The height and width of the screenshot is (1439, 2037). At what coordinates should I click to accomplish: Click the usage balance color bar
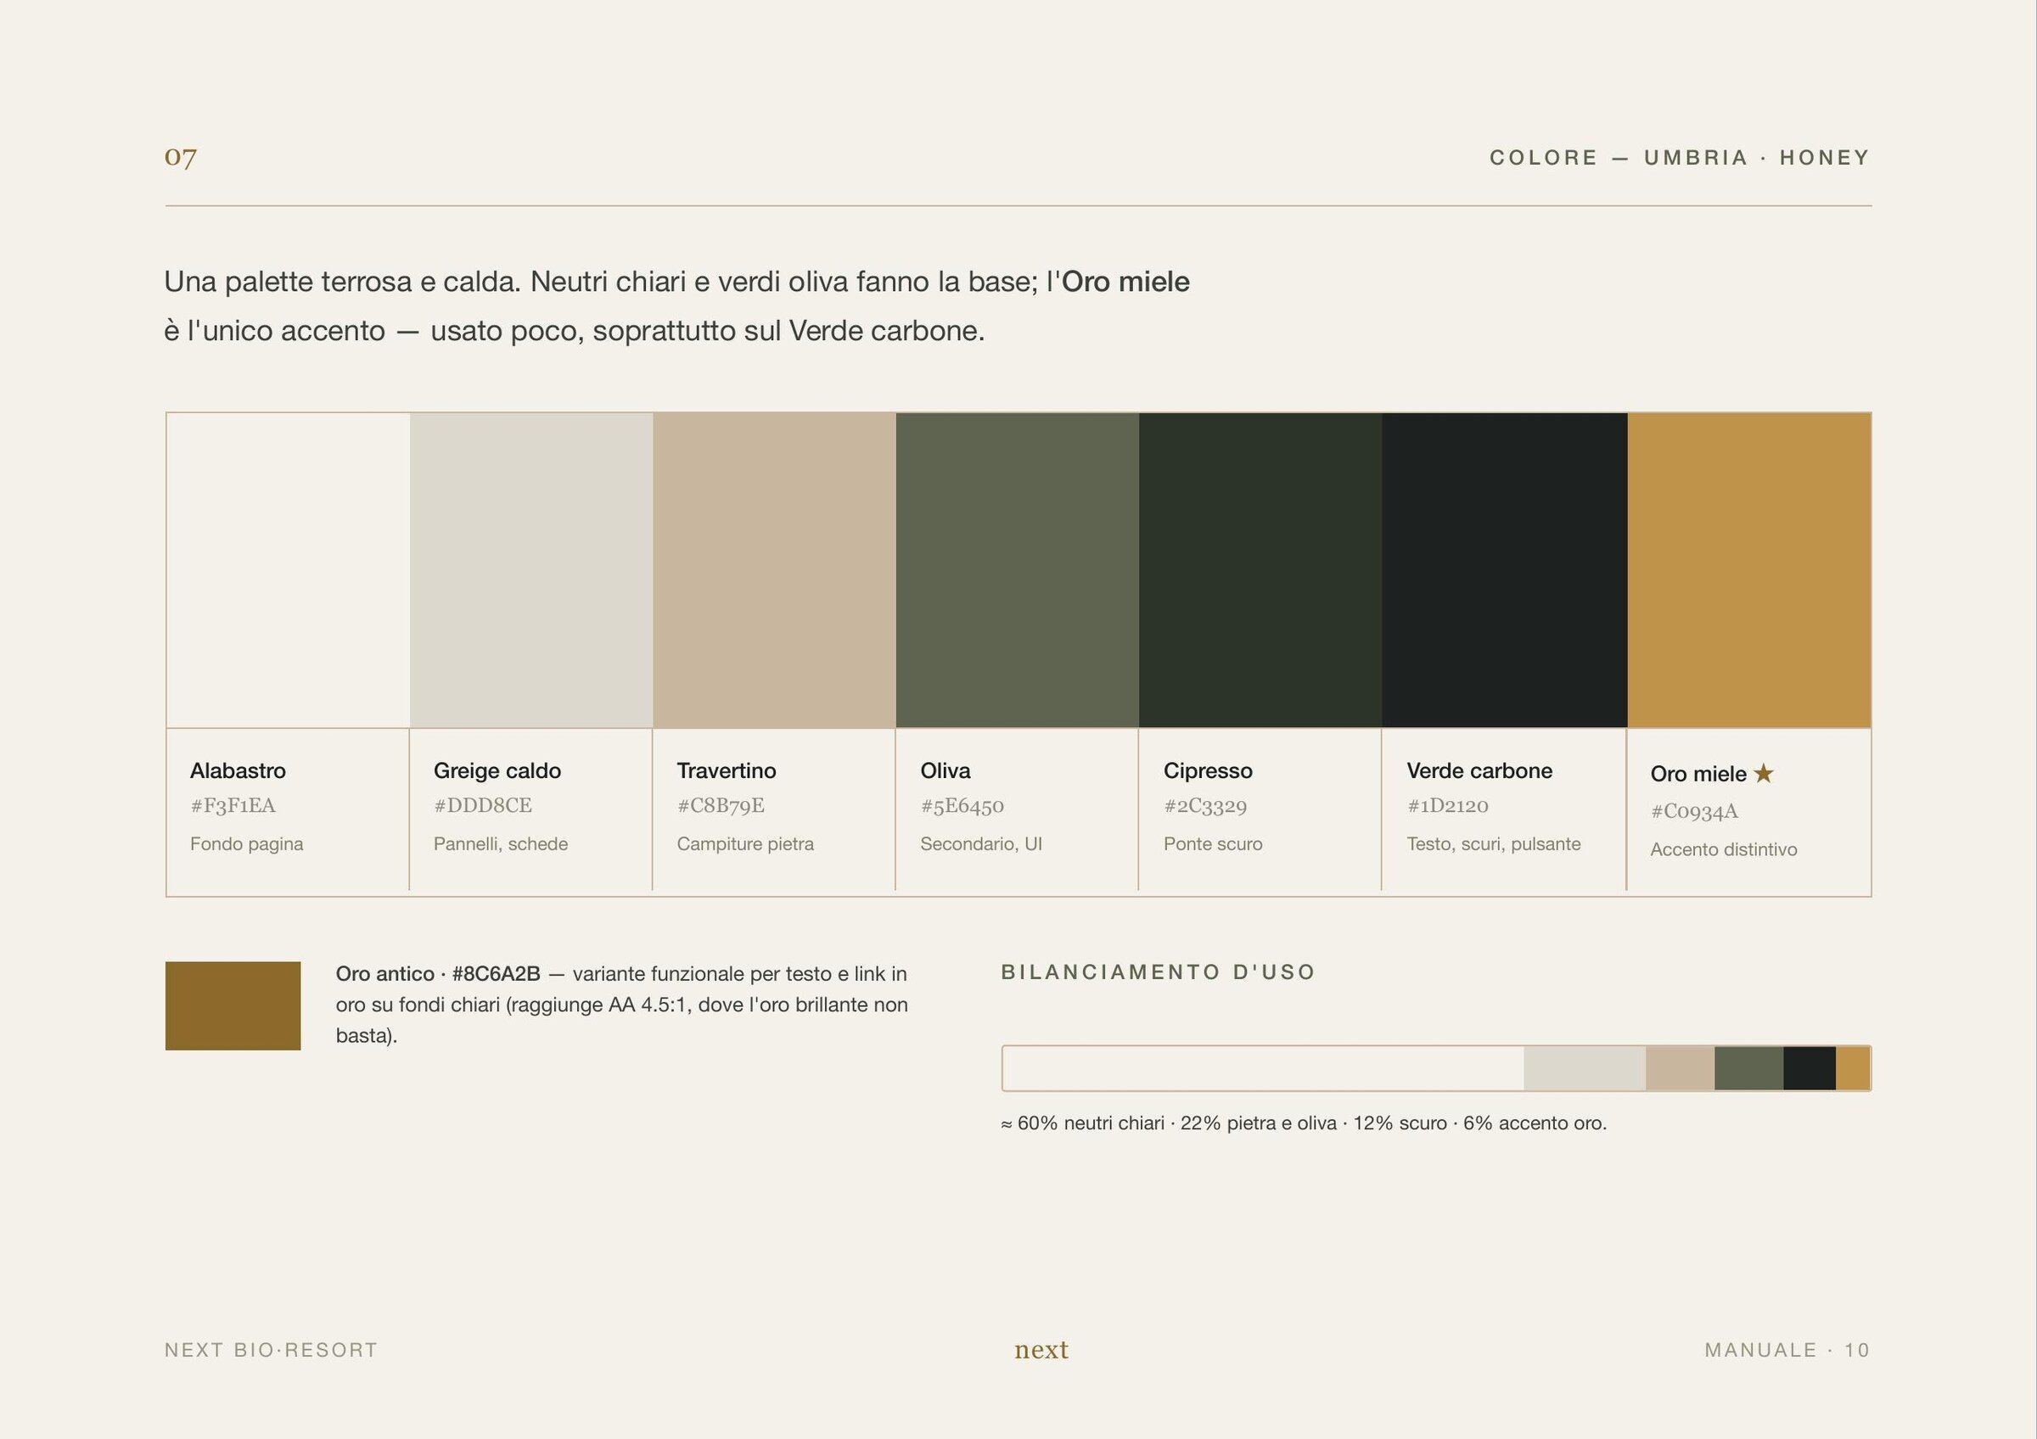click(1436, 1068)
